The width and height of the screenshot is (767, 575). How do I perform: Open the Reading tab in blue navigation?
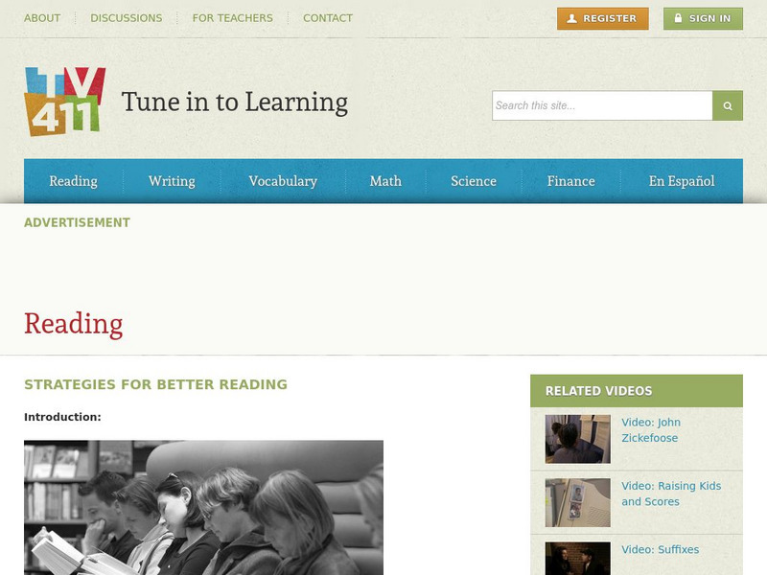(x=74, y=181)
